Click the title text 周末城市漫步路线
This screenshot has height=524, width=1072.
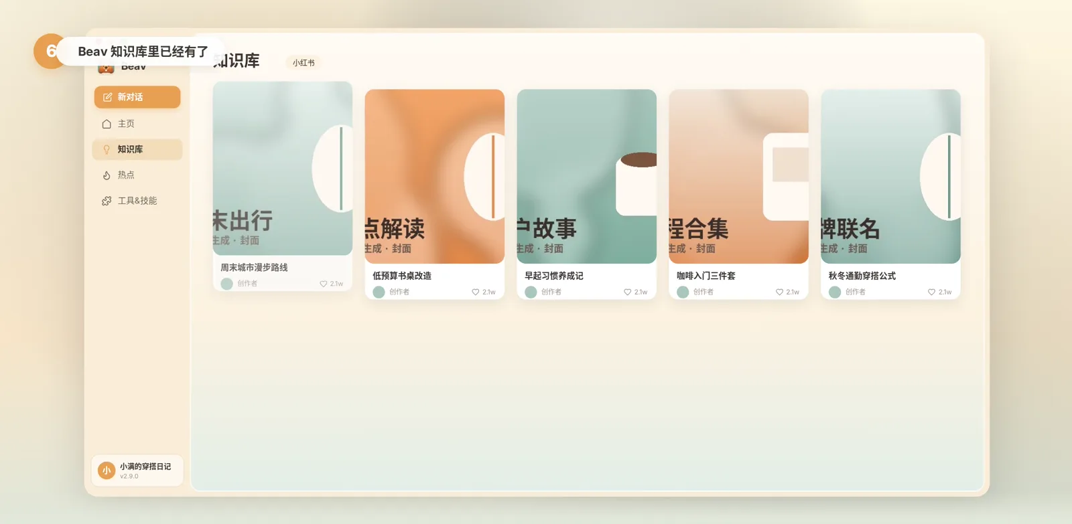click(255, 268)
